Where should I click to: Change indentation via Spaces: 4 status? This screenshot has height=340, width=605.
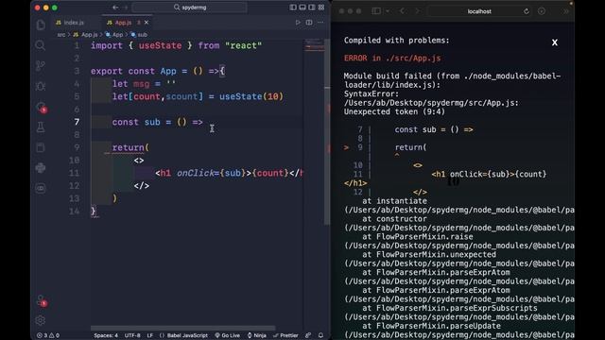(106, 335)
